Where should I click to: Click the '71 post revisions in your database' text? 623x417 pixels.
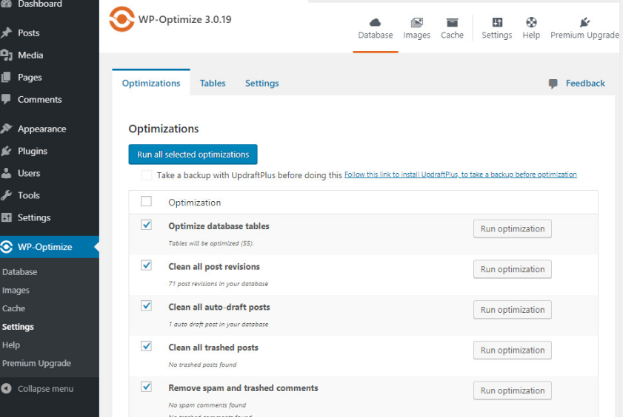coord(218,284)
